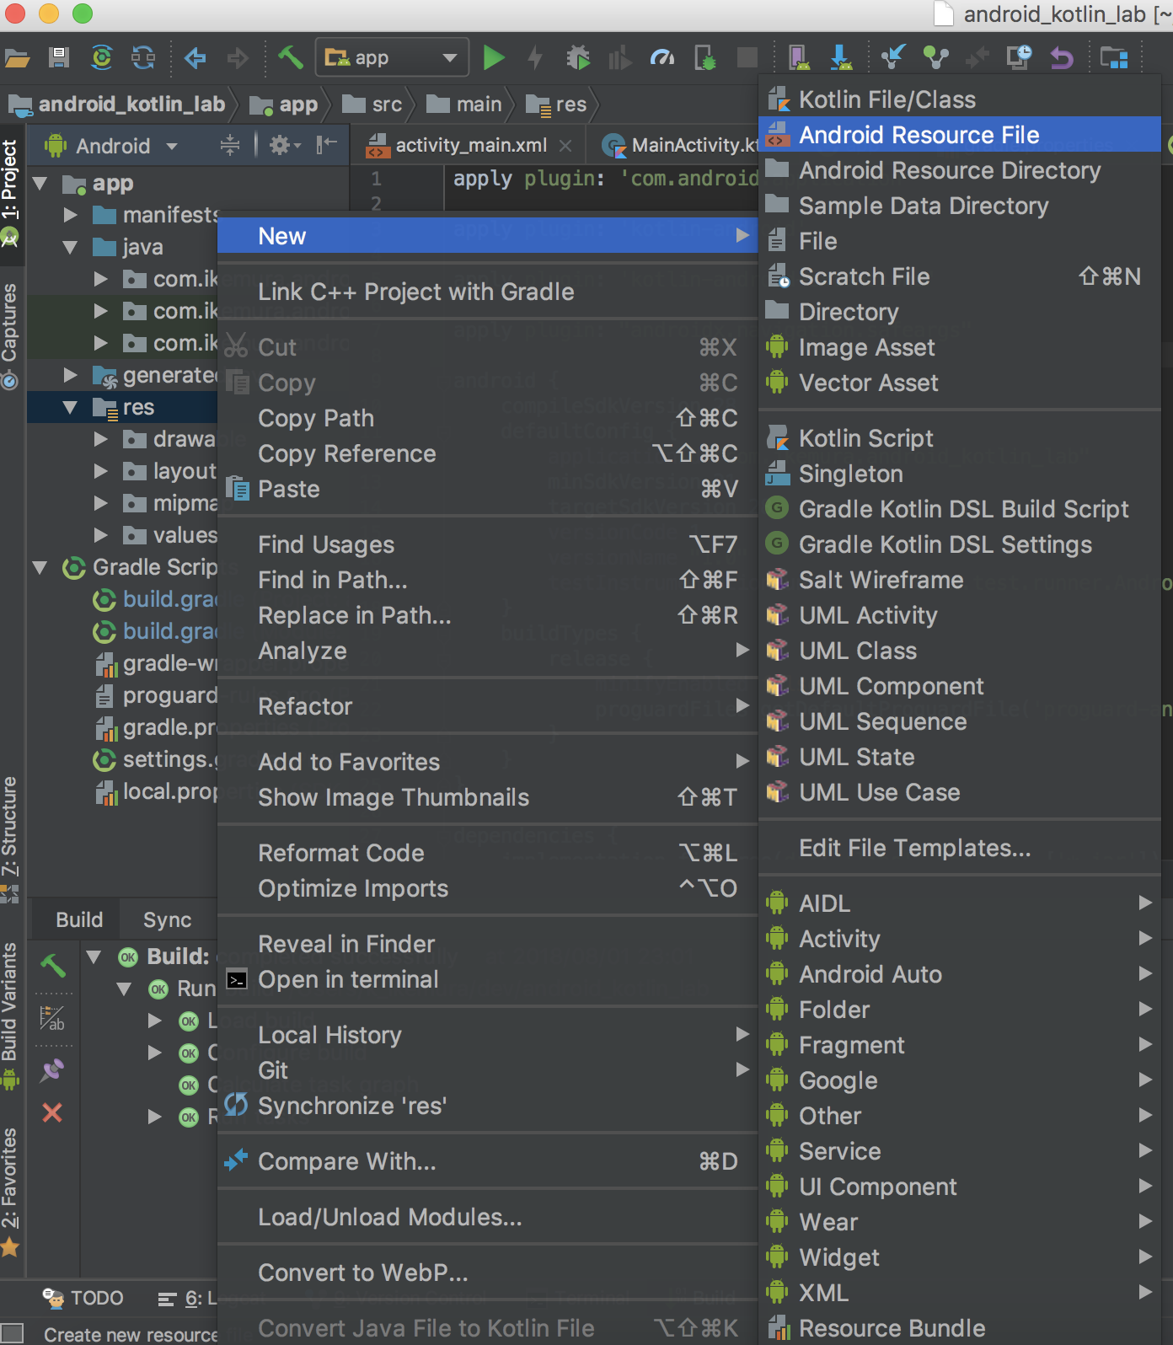The height and width of the screenshot is (1345, 1173).
Task: Run app with green play icon
Action: click(494, 57)
